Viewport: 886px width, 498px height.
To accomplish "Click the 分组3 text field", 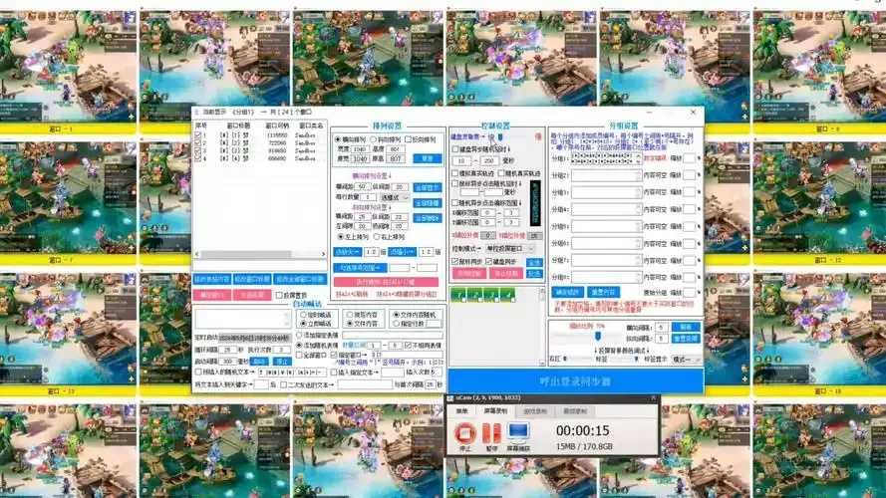I will point(606,192).
